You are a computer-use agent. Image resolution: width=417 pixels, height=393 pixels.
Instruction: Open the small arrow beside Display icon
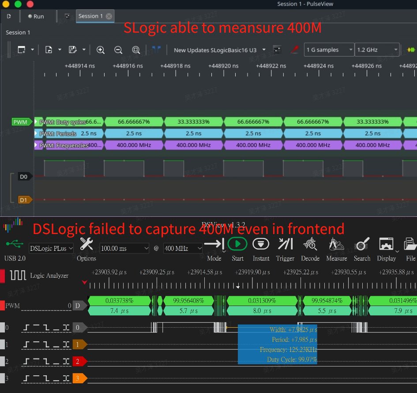tap(397, 251)
